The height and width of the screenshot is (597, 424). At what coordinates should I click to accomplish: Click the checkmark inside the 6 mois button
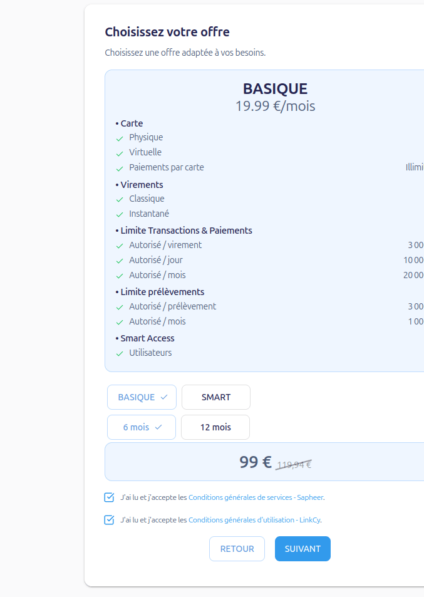coord(158,427)
